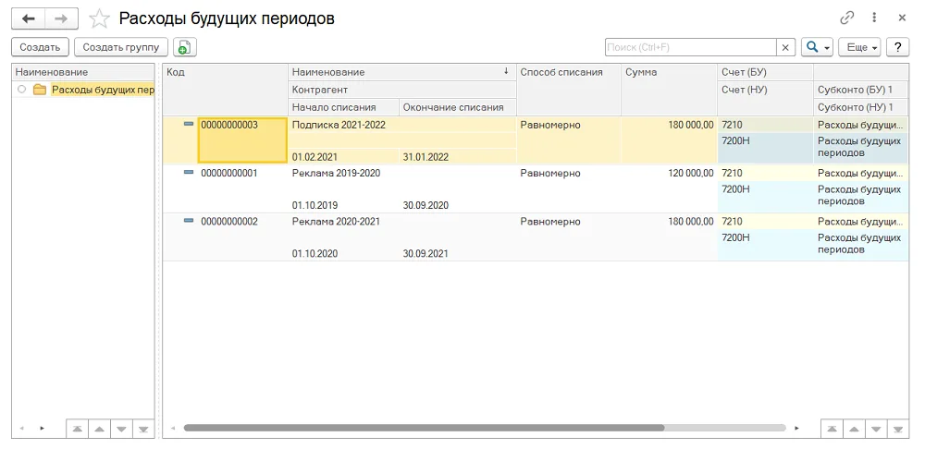This screenshot has width=925, height=449.
Task: Click the item icon of row 00000000002
Action: coord(189,221)
